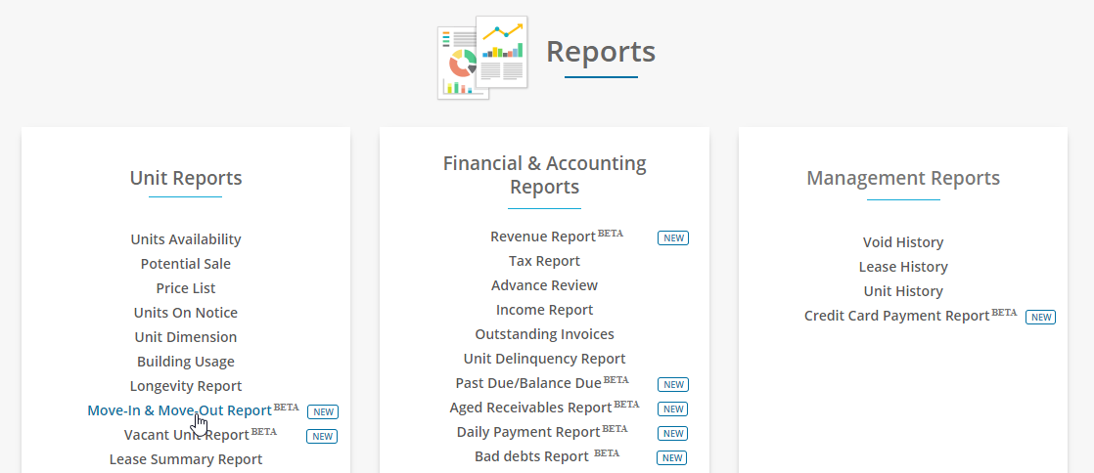This screenshot has height=473, width=1094.
Task: Click NEW badge beside Vacant Unit Report
Action: (x=322, y=436)
